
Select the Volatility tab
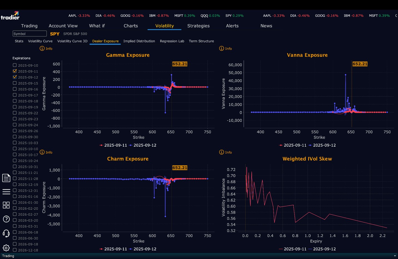164,26
